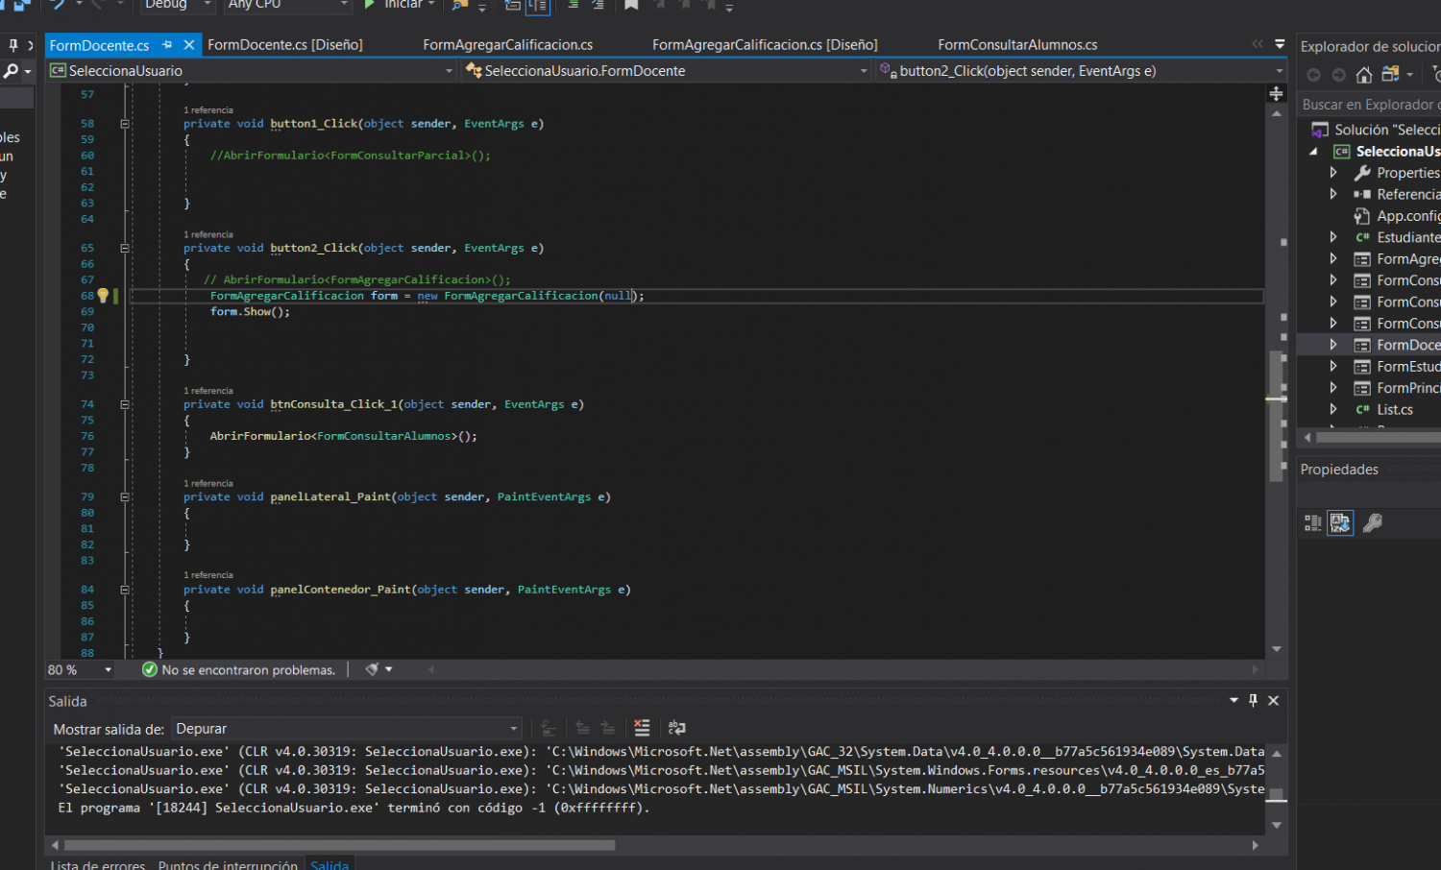Close the FormDocente.cs tab
Screen dimensions: 1441x870
click(x=189, y=45)
